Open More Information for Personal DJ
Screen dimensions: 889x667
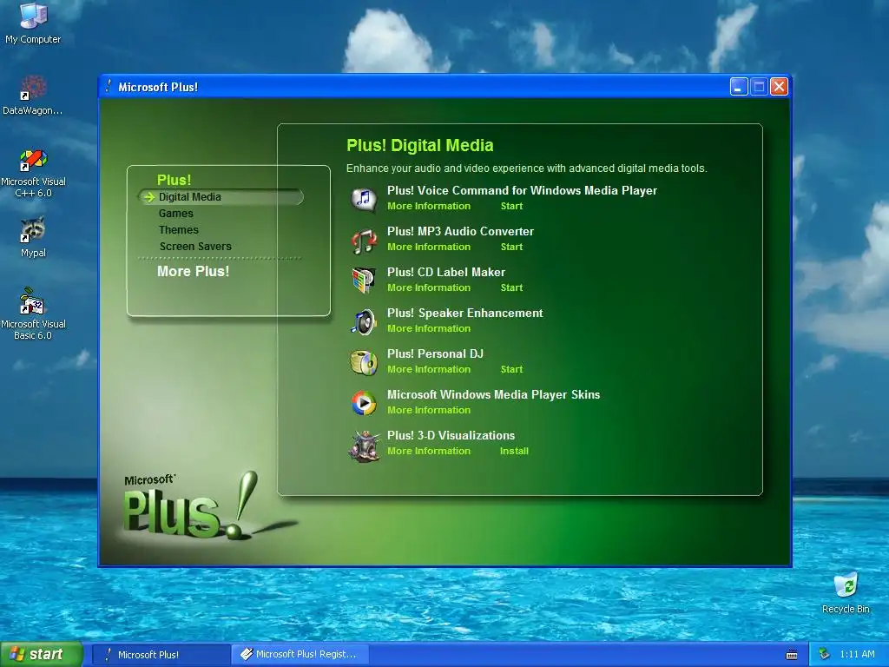(429, 369)
